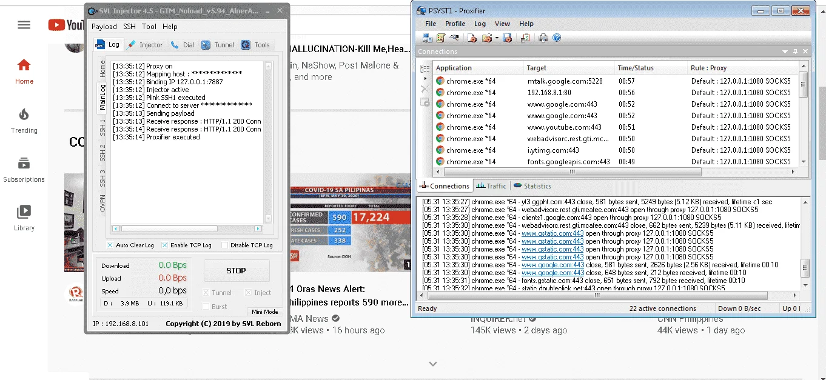Open Connections panel options dropdown arrow

pos(785,52)
